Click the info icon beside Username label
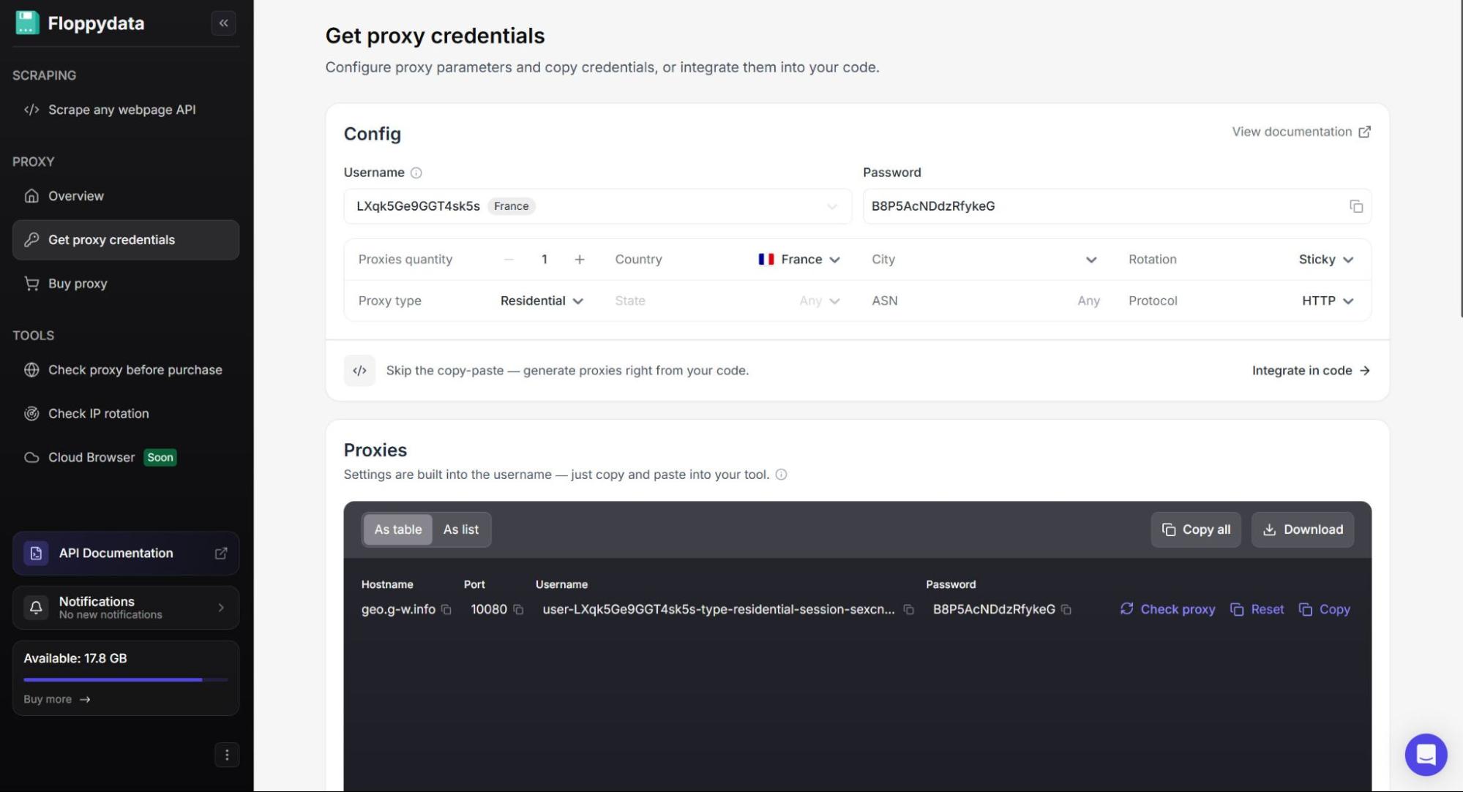Image resolution: width=1463 pixels, height=792 pixels. [x=416, y=173]
